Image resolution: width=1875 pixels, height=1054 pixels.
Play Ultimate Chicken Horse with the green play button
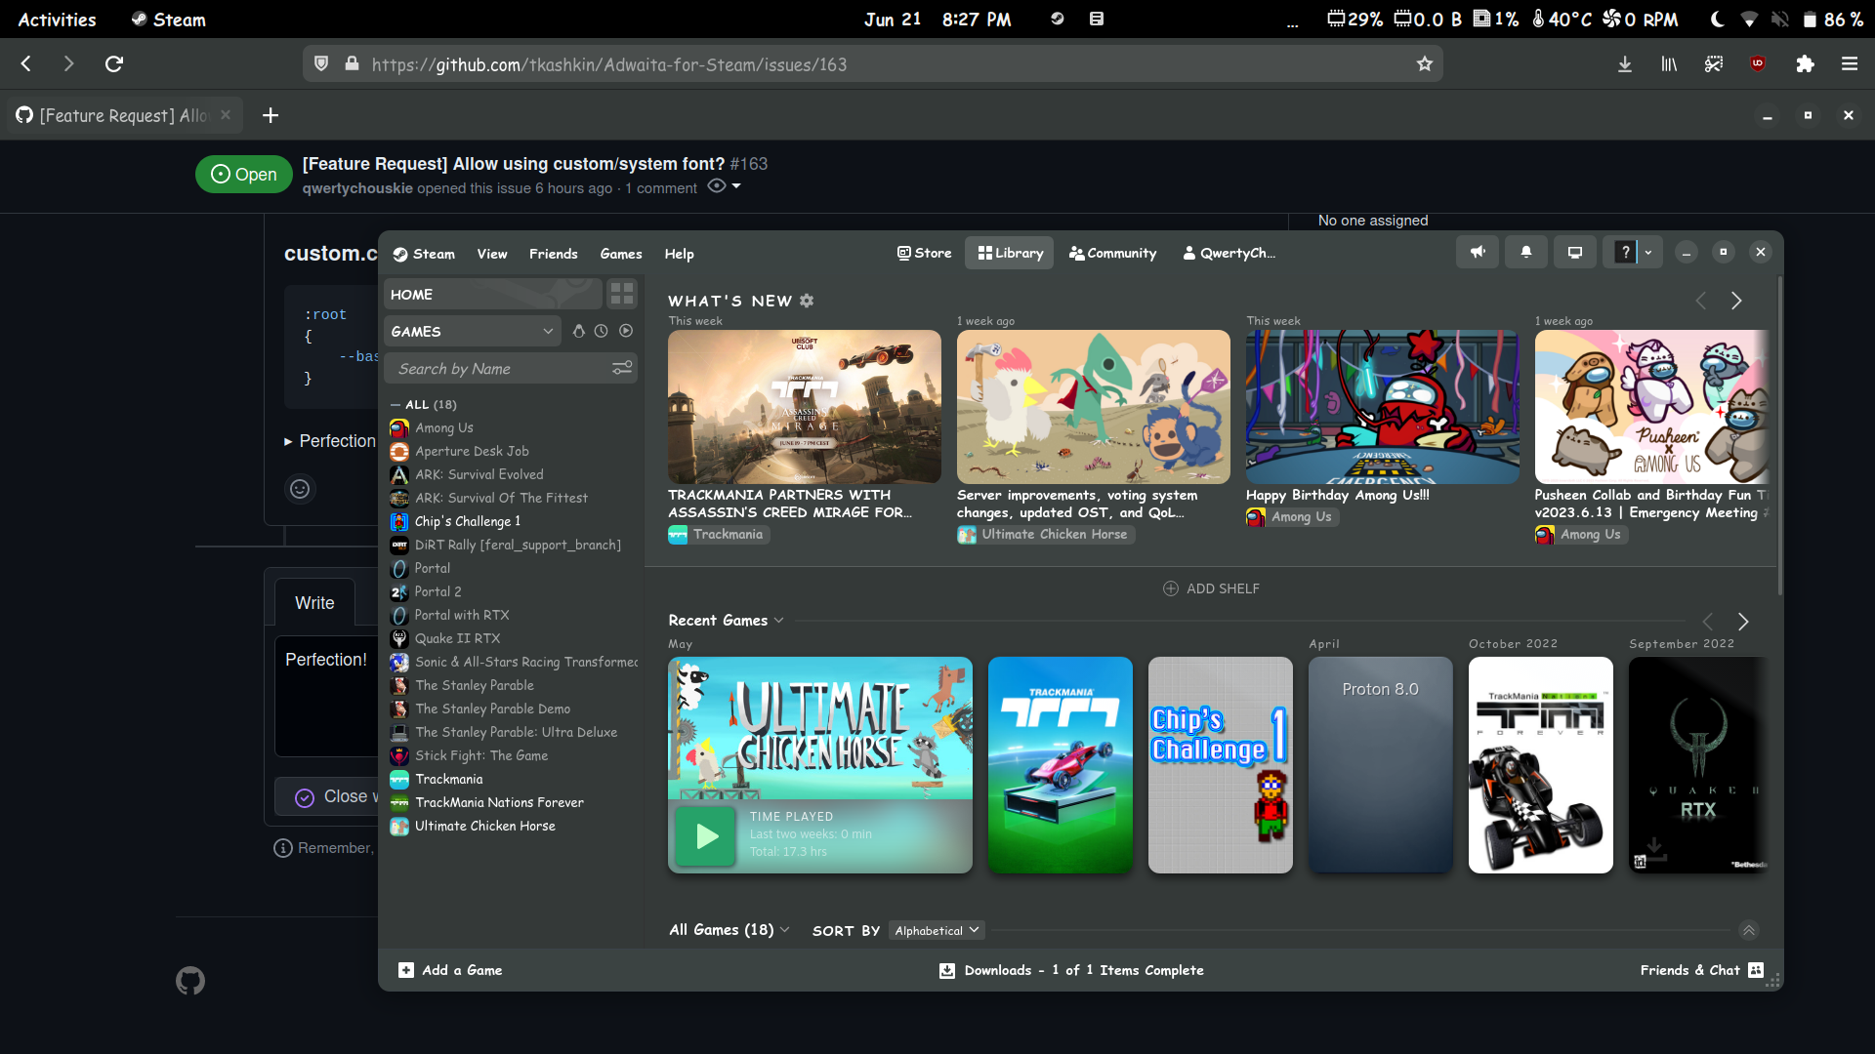[x=704, y=836]
